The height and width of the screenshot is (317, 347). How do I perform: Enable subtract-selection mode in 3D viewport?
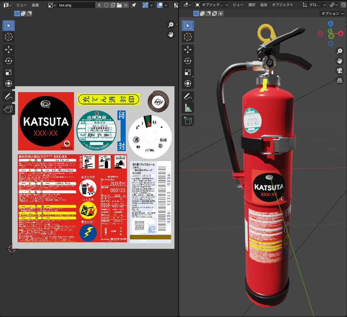tap(208, 14)
